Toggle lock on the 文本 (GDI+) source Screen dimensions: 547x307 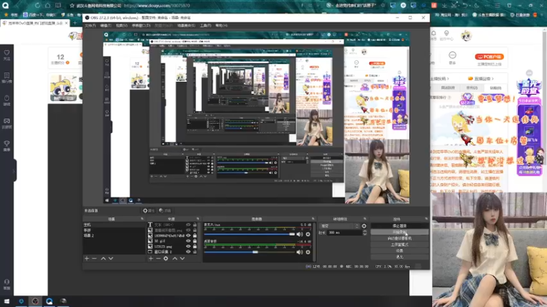click(x=195, y=225)
